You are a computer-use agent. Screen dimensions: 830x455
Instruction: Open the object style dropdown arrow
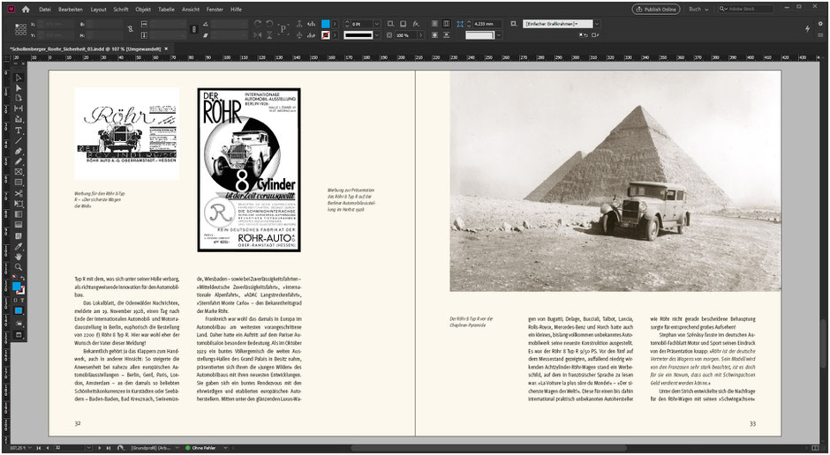tap(597, 24)
